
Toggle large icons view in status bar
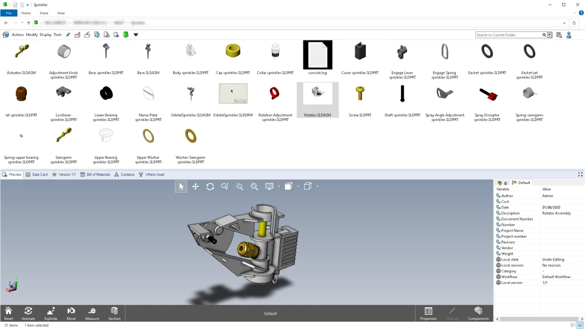click(x=579, y=325)
